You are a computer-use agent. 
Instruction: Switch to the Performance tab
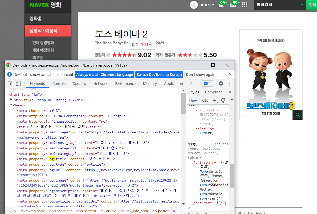click(x=125, y=84)
